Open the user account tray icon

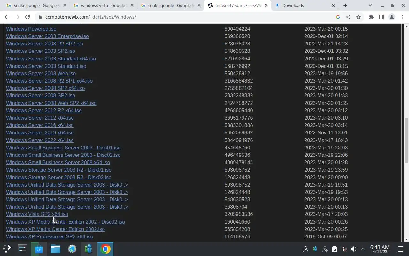306,249
